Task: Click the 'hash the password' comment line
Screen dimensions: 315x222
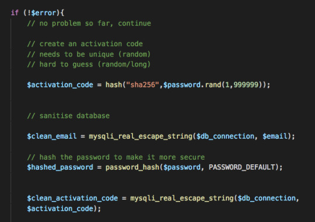Action: coord(116,157)
